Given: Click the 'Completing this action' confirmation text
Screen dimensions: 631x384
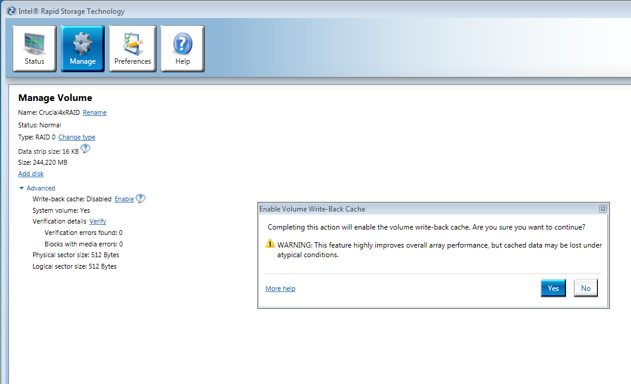Looking at the screenshot, I should (426, 227).
